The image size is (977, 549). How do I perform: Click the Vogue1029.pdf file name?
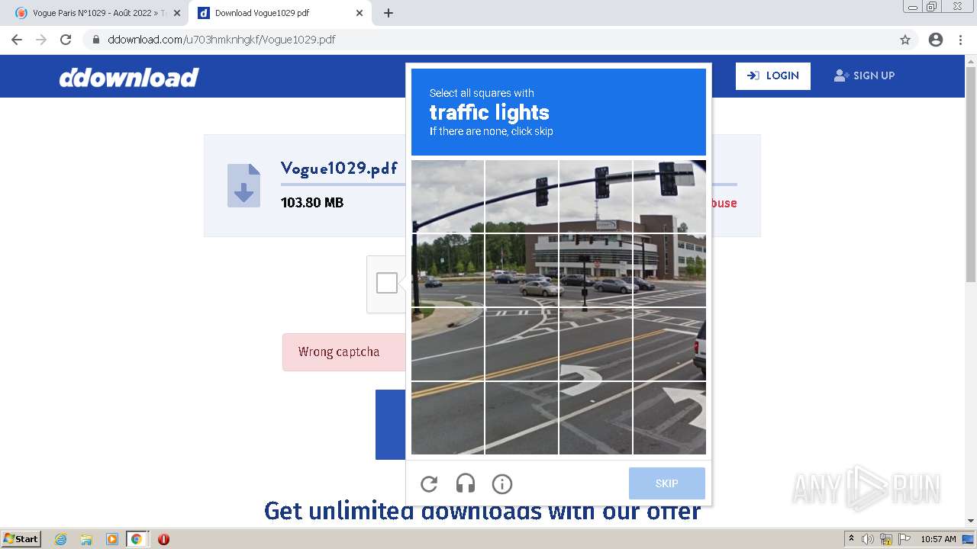[x=339, y=168]
